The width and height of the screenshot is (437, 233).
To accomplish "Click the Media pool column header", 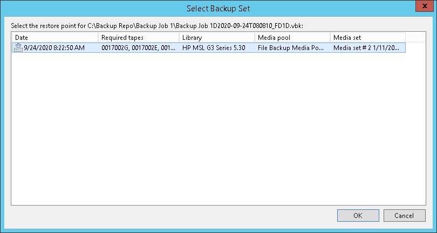I will [292, 37].
